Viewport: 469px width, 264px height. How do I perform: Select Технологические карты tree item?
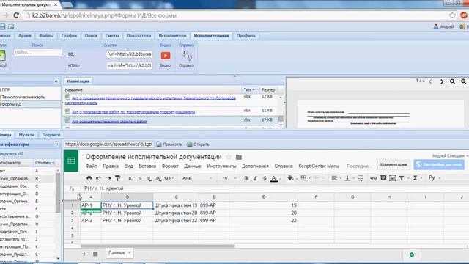pyautogui.click(x=23, y=97)
